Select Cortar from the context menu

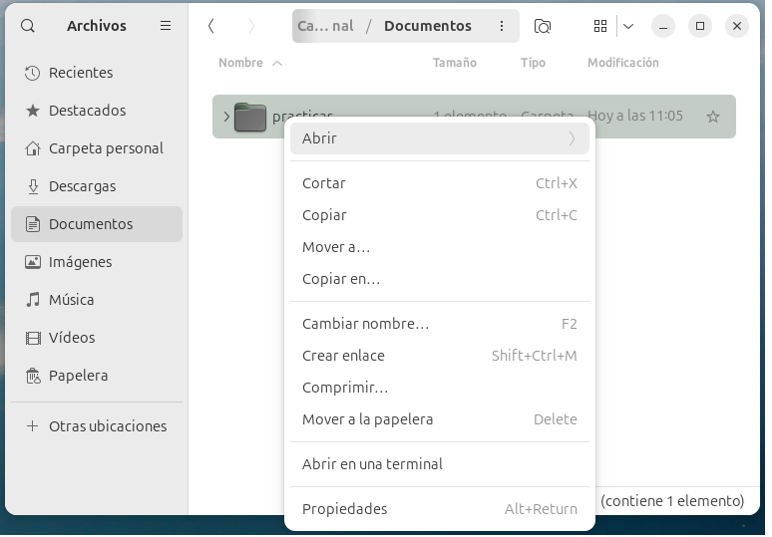coord(324,183)
